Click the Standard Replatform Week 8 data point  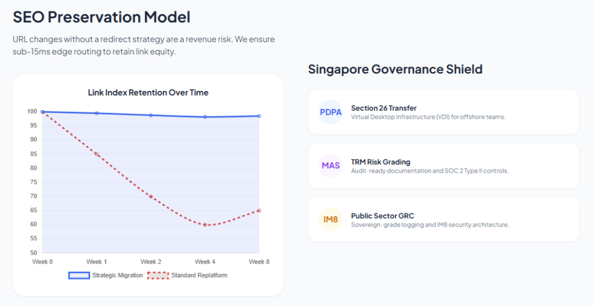[x=259, y=210]
